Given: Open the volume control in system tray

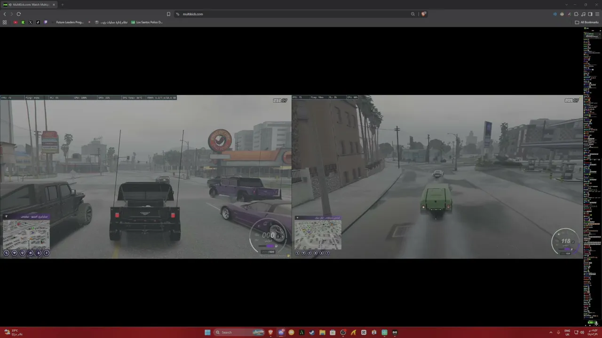Looking at the screenshot, I should click(582, 332).
